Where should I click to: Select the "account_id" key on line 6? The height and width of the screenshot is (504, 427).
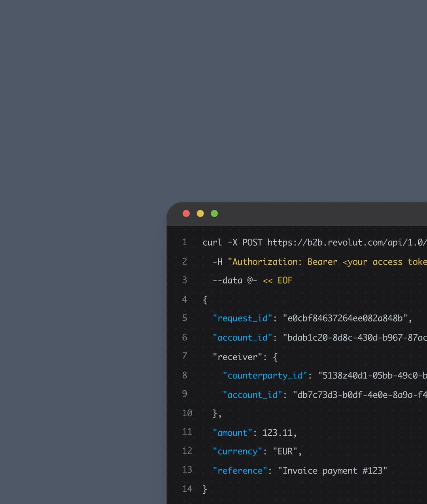242,338
